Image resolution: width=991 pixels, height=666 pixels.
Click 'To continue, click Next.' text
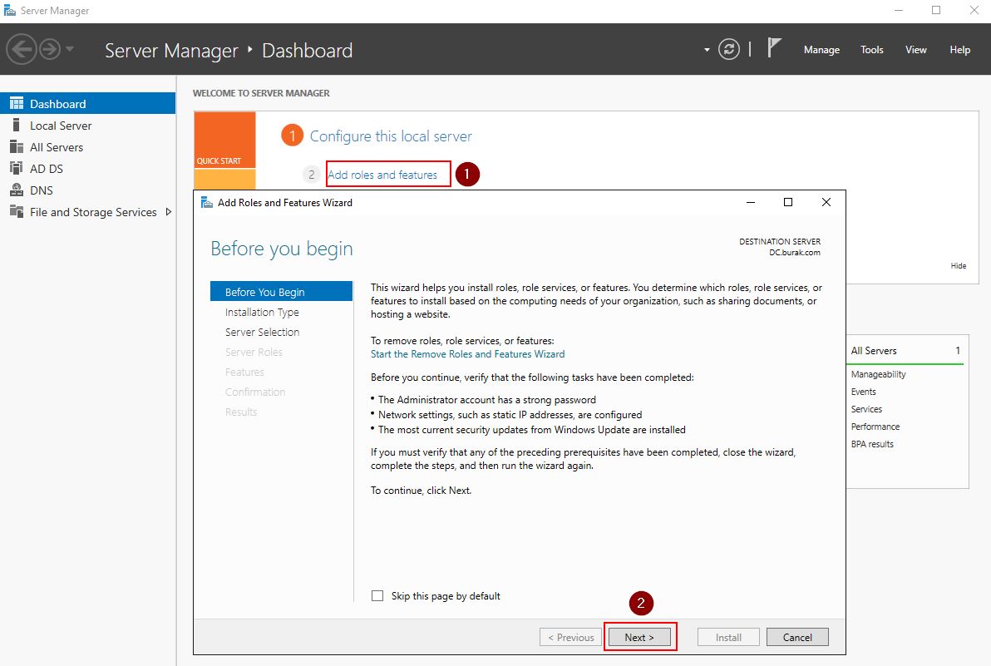click(421, 491)
